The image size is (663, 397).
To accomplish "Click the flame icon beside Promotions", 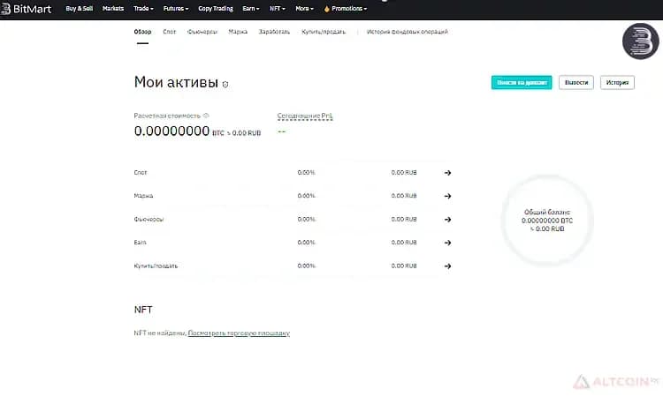I will 326,9.
